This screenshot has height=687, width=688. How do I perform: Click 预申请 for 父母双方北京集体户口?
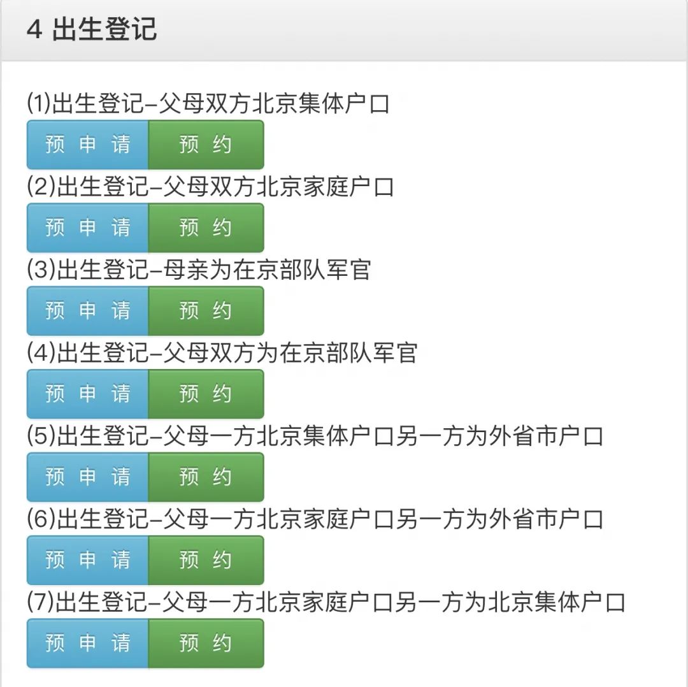(x=87, y=145)
